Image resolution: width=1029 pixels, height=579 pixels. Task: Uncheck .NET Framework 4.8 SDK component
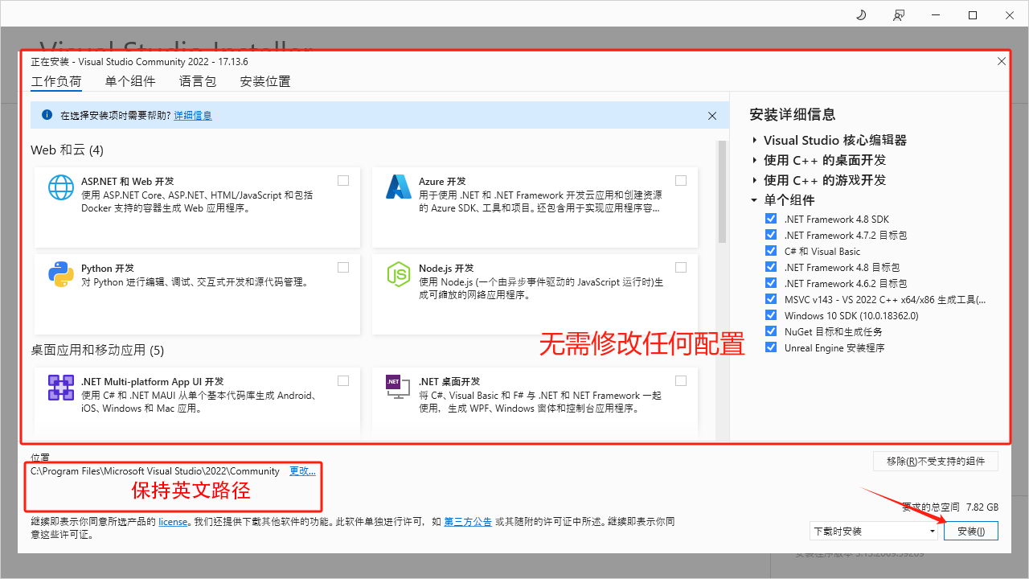[772, 219]
